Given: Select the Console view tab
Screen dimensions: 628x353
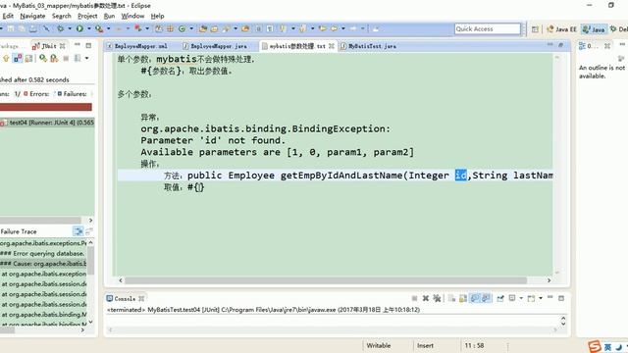Looking at the screenshot, I should pyautogui.click(x=125, y=298).
